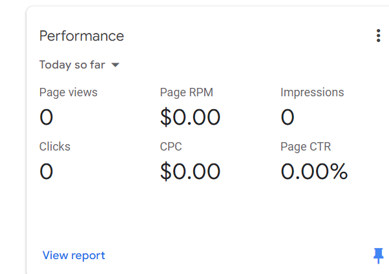Open the Performance card three-dot options menu
Screen dimensions: 389x274
(x=378, y=36)
